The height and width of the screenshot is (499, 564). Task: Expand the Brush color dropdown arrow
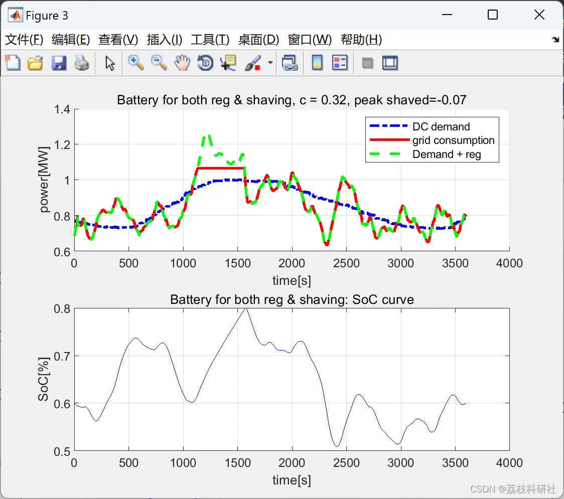coord(270,63)
